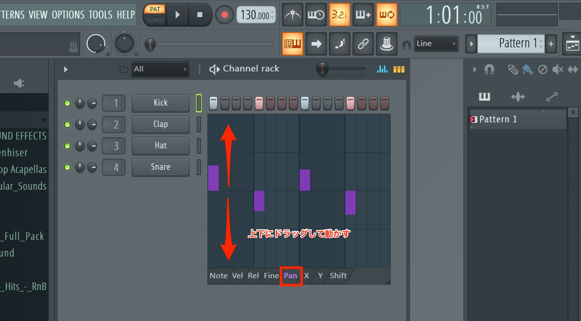Open the OPTIONS menu

tap(68, 15)
